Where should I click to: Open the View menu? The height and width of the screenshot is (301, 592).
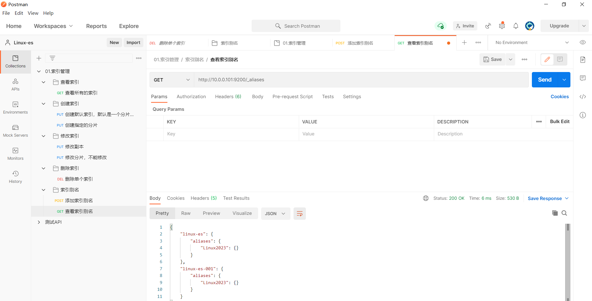pos(33,13)
